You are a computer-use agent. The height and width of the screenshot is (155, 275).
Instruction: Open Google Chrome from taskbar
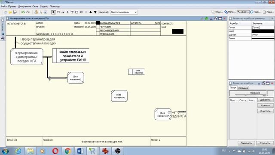(x=68, y=151)
